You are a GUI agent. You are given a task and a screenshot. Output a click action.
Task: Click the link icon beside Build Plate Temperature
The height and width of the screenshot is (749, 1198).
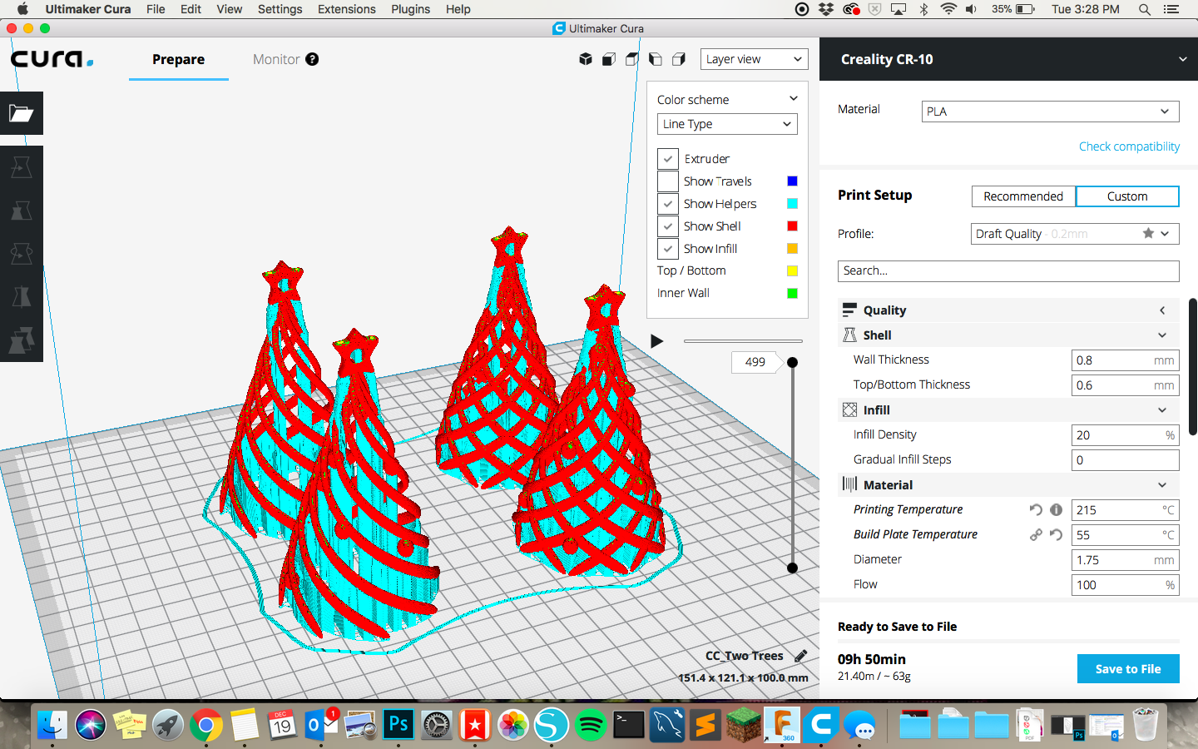pyautogui.click(x=1036, y=534)
